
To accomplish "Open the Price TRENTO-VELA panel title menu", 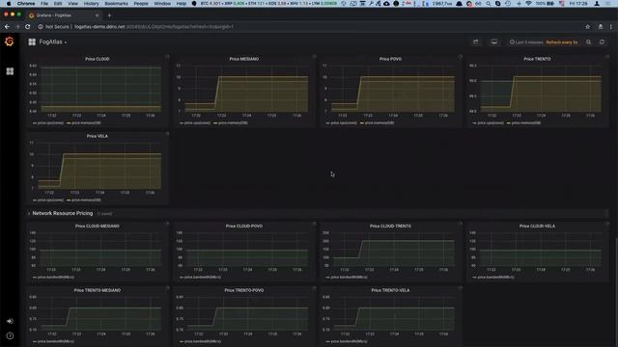I will point(390,290).
